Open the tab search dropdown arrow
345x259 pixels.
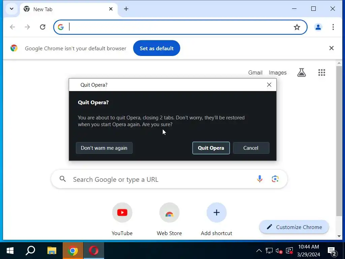coord(12,9)
